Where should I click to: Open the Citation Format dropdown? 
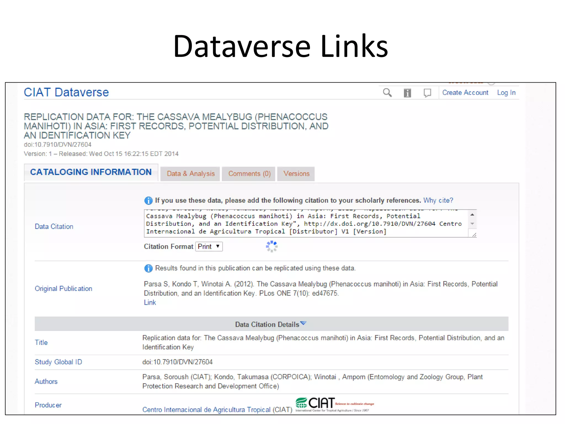[209, 247]
